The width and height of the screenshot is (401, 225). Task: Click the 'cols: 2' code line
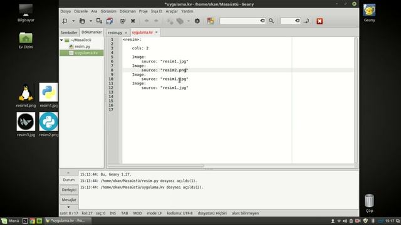[x=140, y=48]
